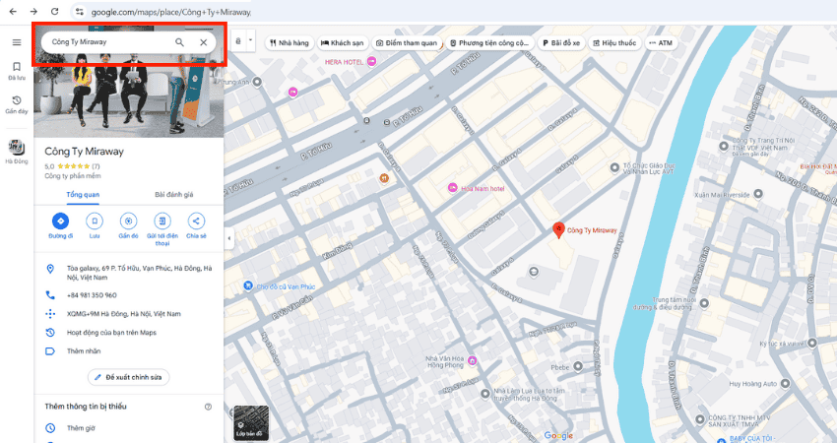Click the HERA HOTEL map marker

coord(371,62)
